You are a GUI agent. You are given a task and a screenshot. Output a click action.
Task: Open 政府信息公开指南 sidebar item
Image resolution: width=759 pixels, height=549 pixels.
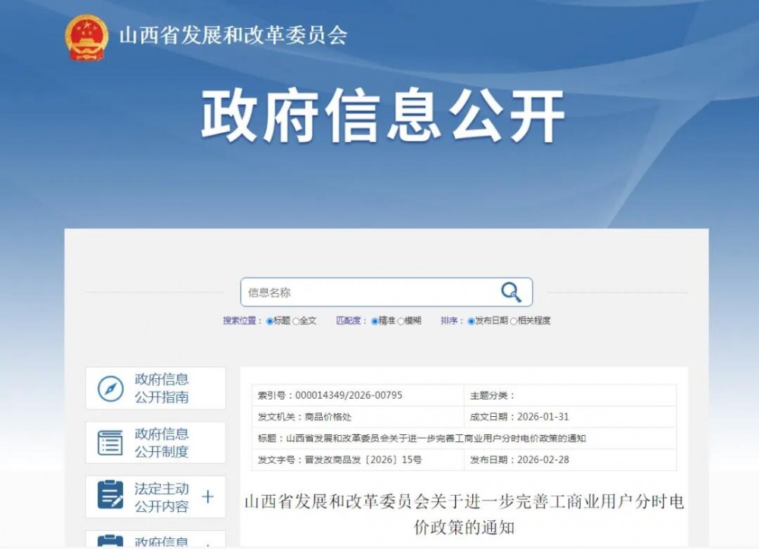point(162,388)
